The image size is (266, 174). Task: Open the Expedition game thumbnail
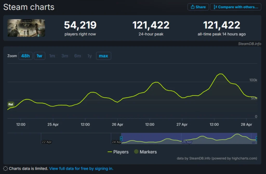point(26,28)
